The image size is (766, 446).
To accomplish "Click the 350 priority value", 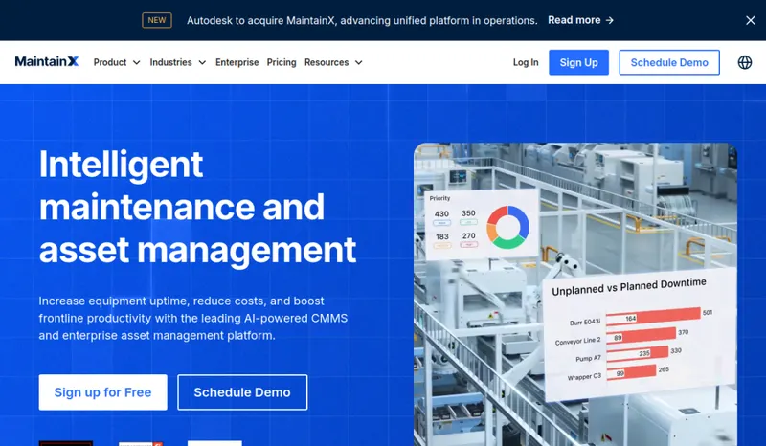I will tap(468, 213).
